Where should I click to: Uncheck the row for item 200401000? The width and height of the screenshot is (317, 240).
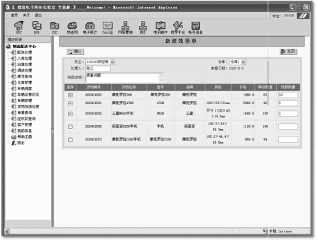70,95
